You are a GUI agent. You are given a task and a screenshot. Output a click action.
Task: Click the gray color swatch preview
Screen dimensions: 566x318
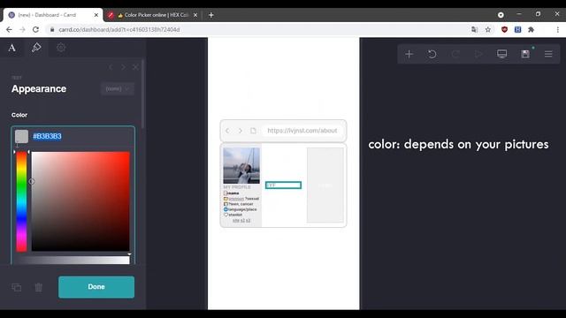21,136
